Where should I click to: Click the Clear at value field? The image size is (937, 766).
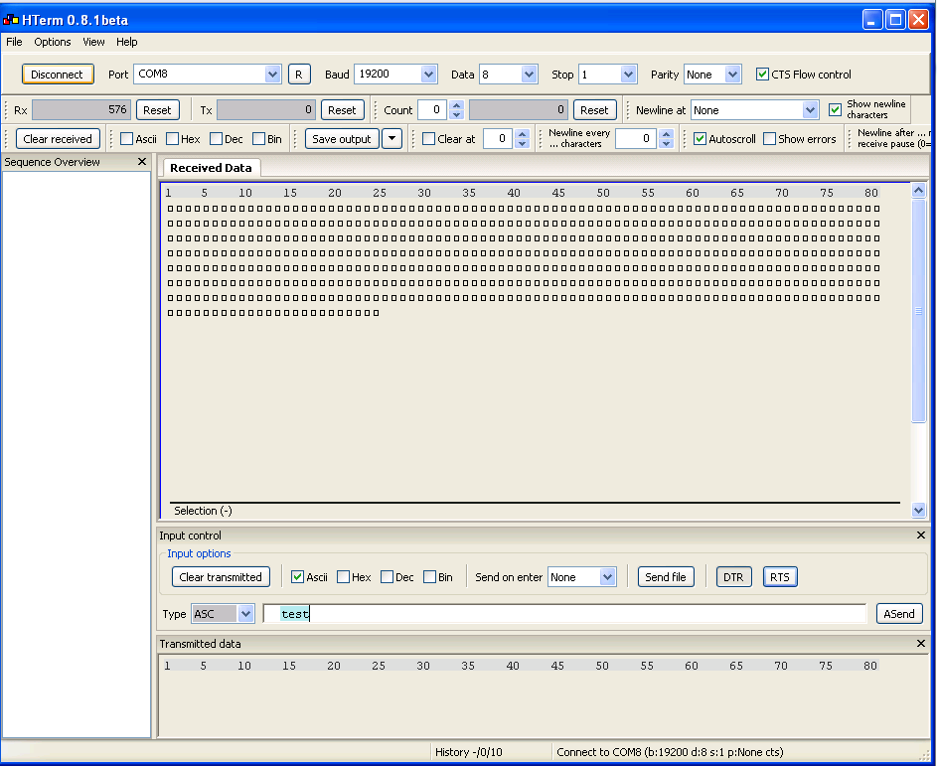497,139
